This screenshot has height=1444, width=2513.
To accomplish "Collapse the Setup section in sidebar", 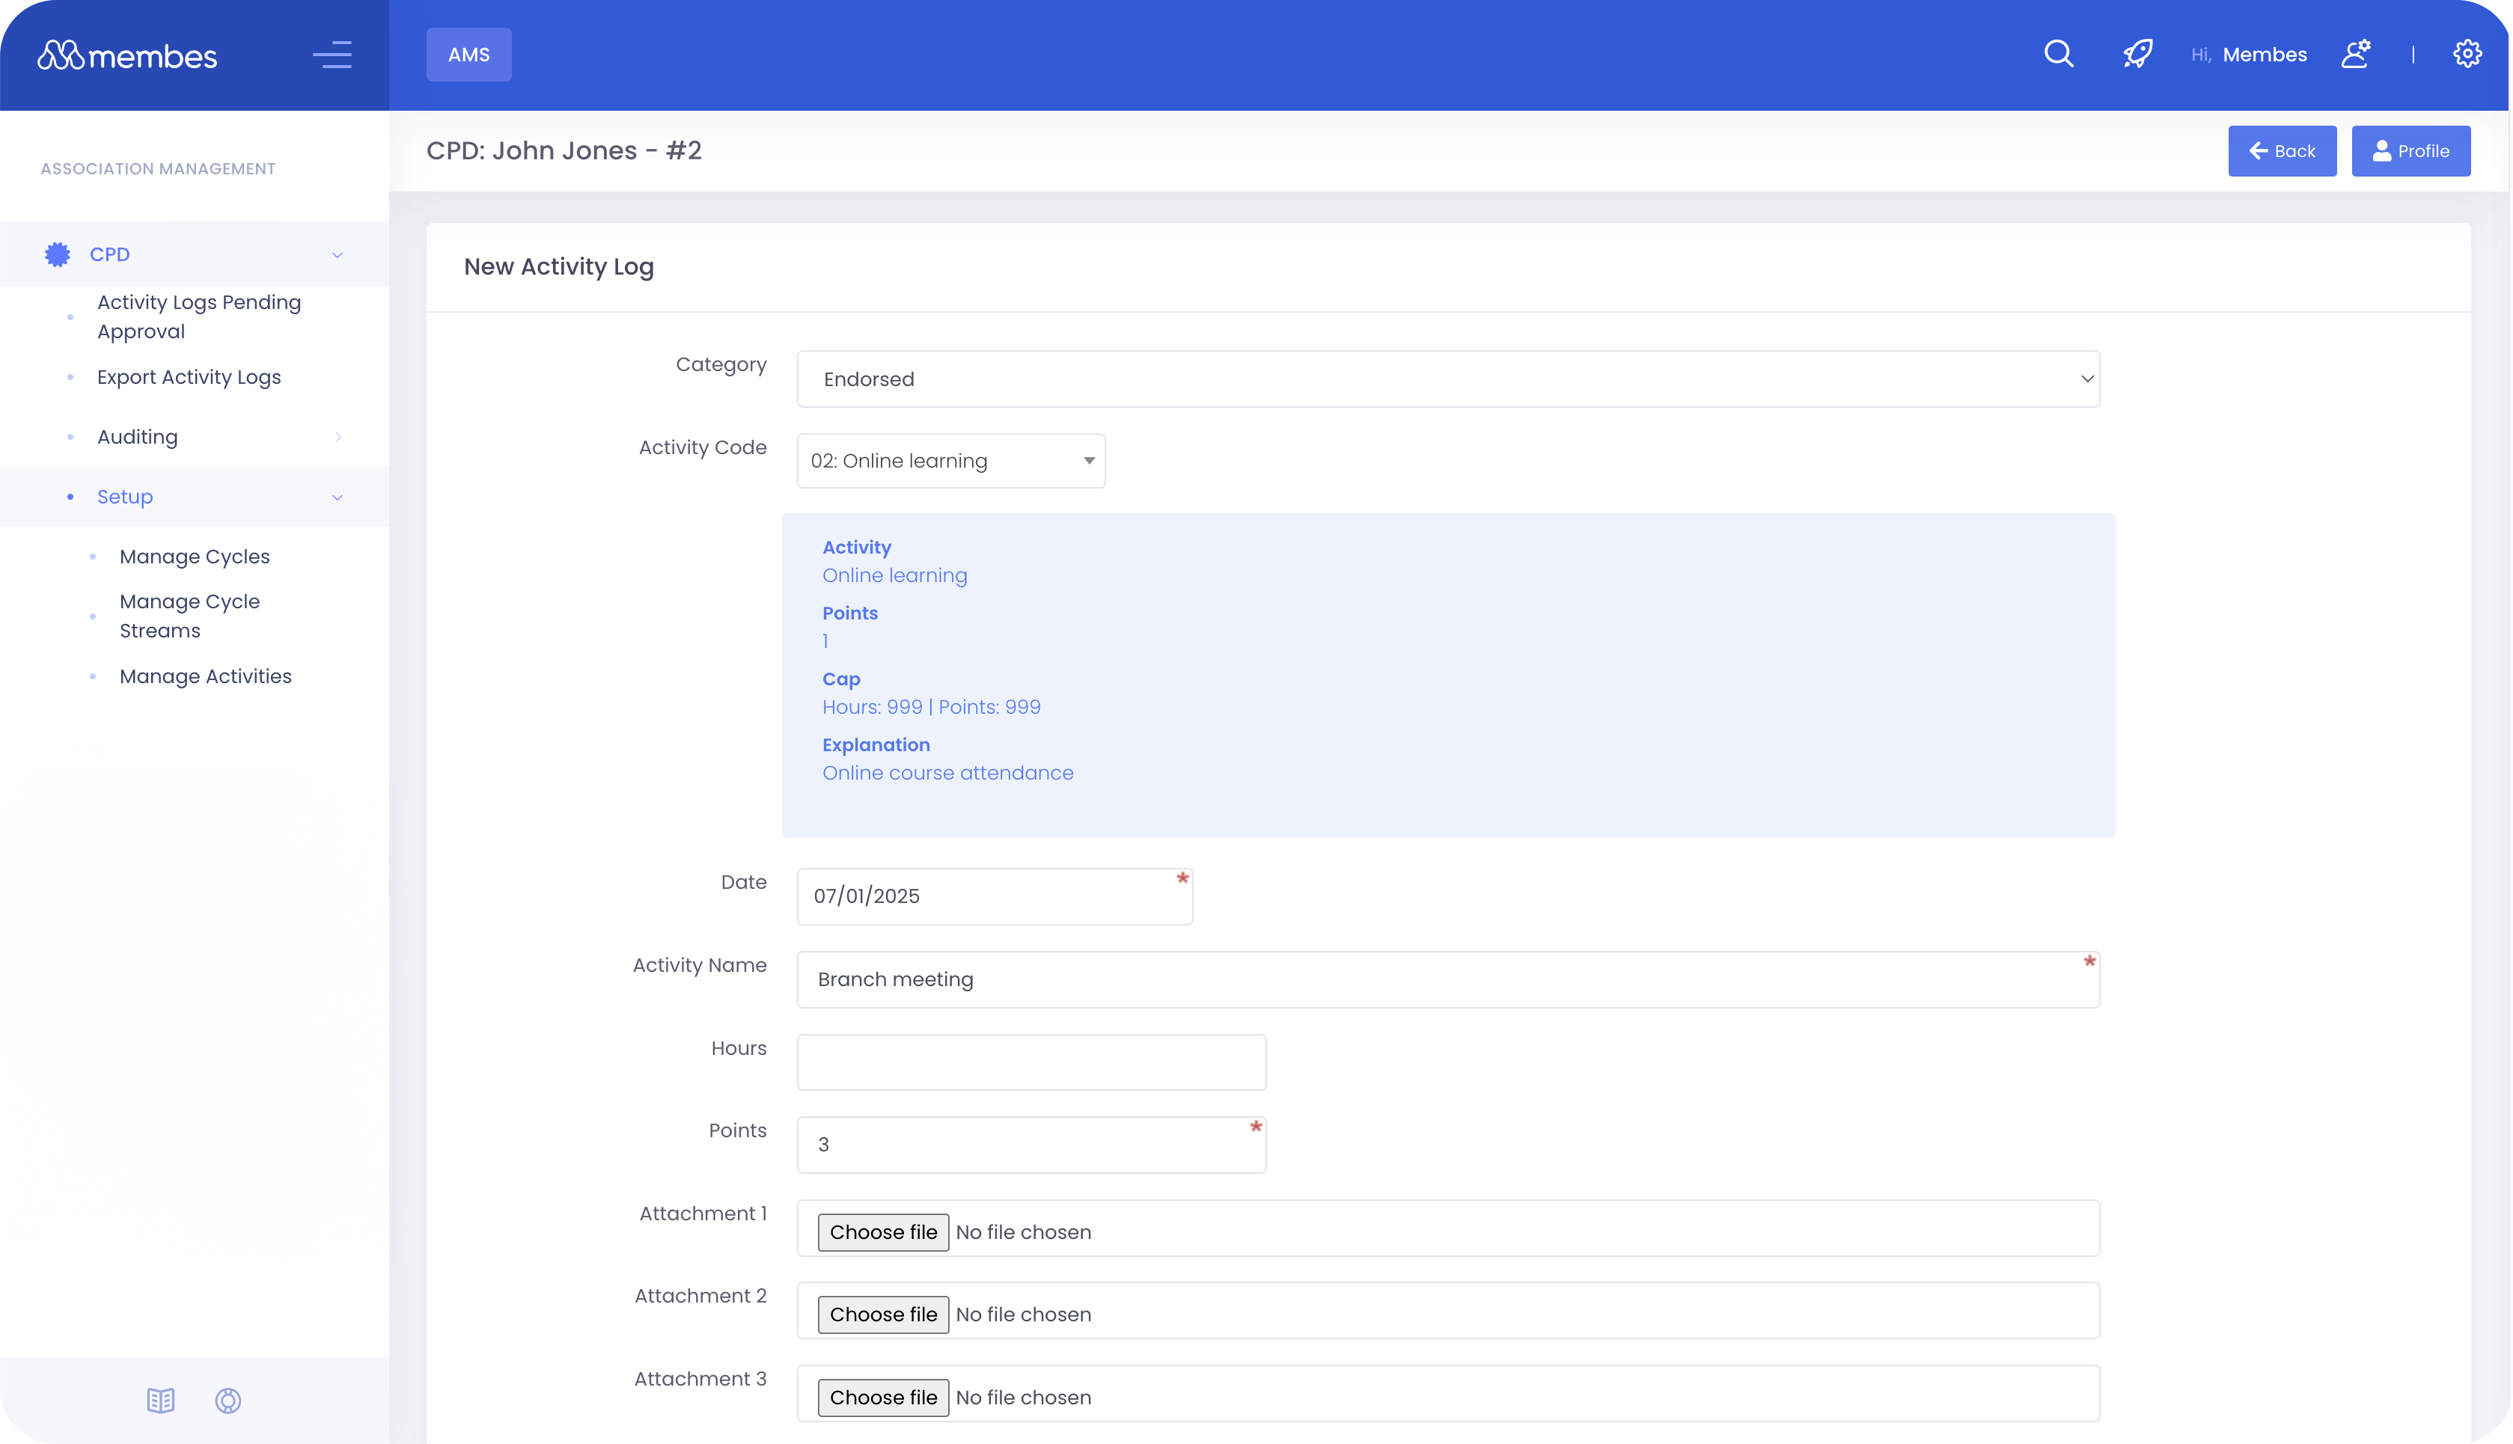I will pyautogui.click(x=338, y=497).
